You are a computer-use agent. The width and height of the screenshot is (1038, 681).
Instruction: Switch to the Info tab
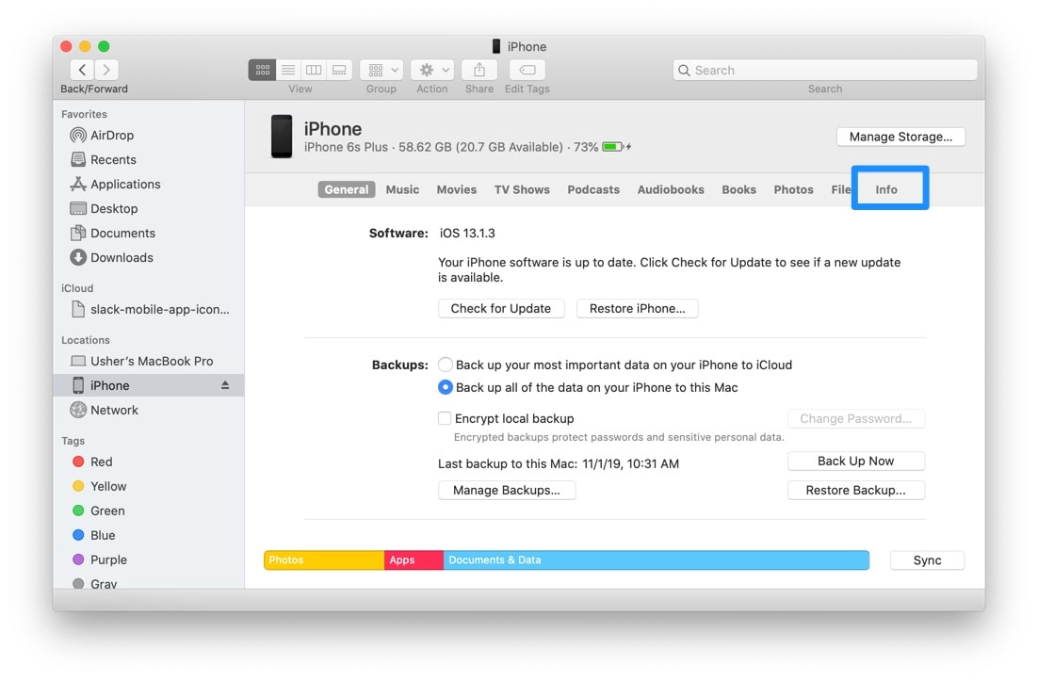click(x=886, y=189)
